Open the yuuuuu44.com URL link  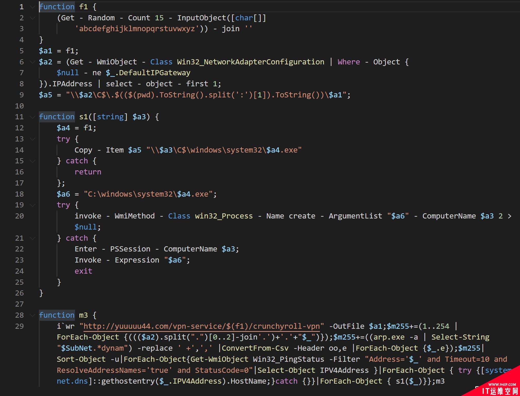[x=202, y=326]
